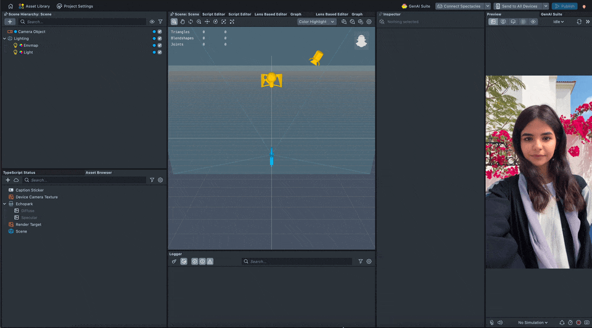Open the Asset Library
The width and height of the screenshot is (592, 328).
(35, 6)
